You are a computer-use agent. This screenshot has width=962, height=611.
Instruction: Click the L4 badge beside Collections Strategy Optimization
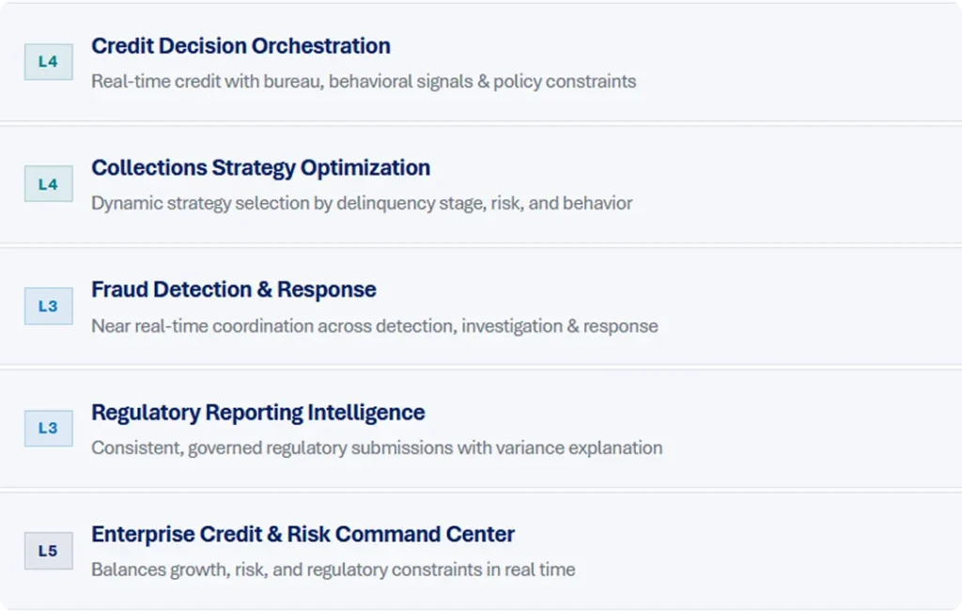48,184
